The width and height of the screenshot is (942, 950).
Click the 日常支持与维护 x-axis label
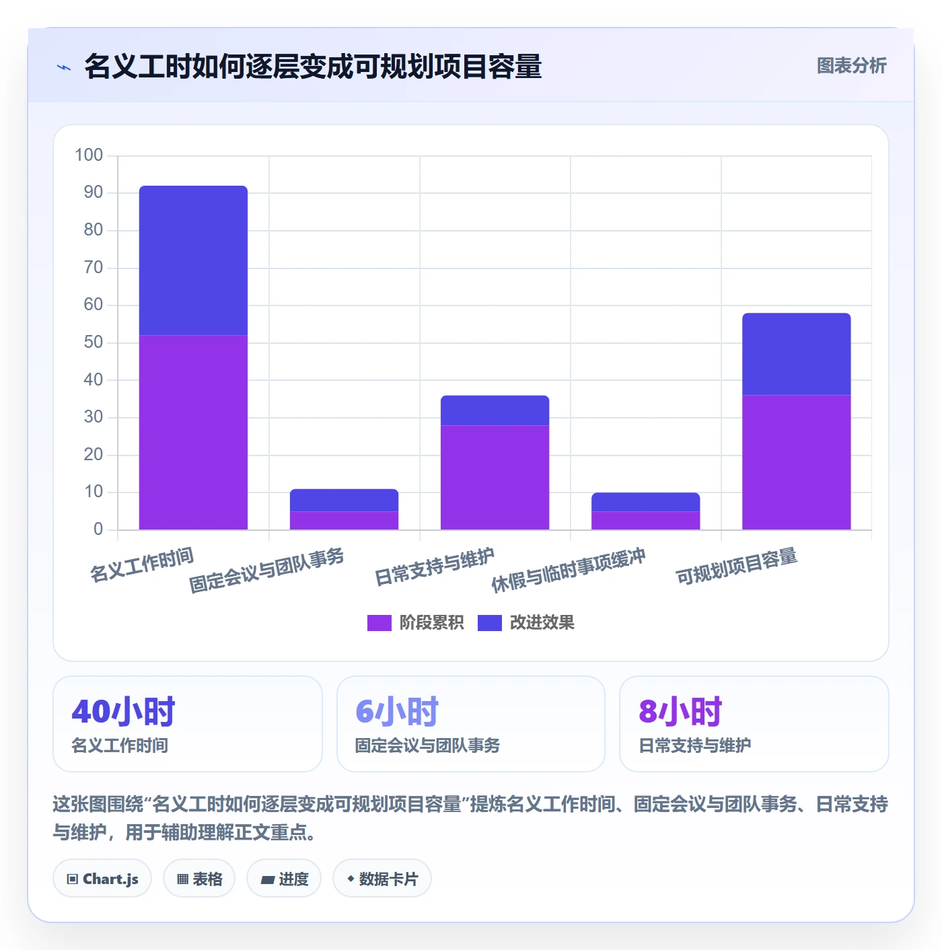coord(435,567)
